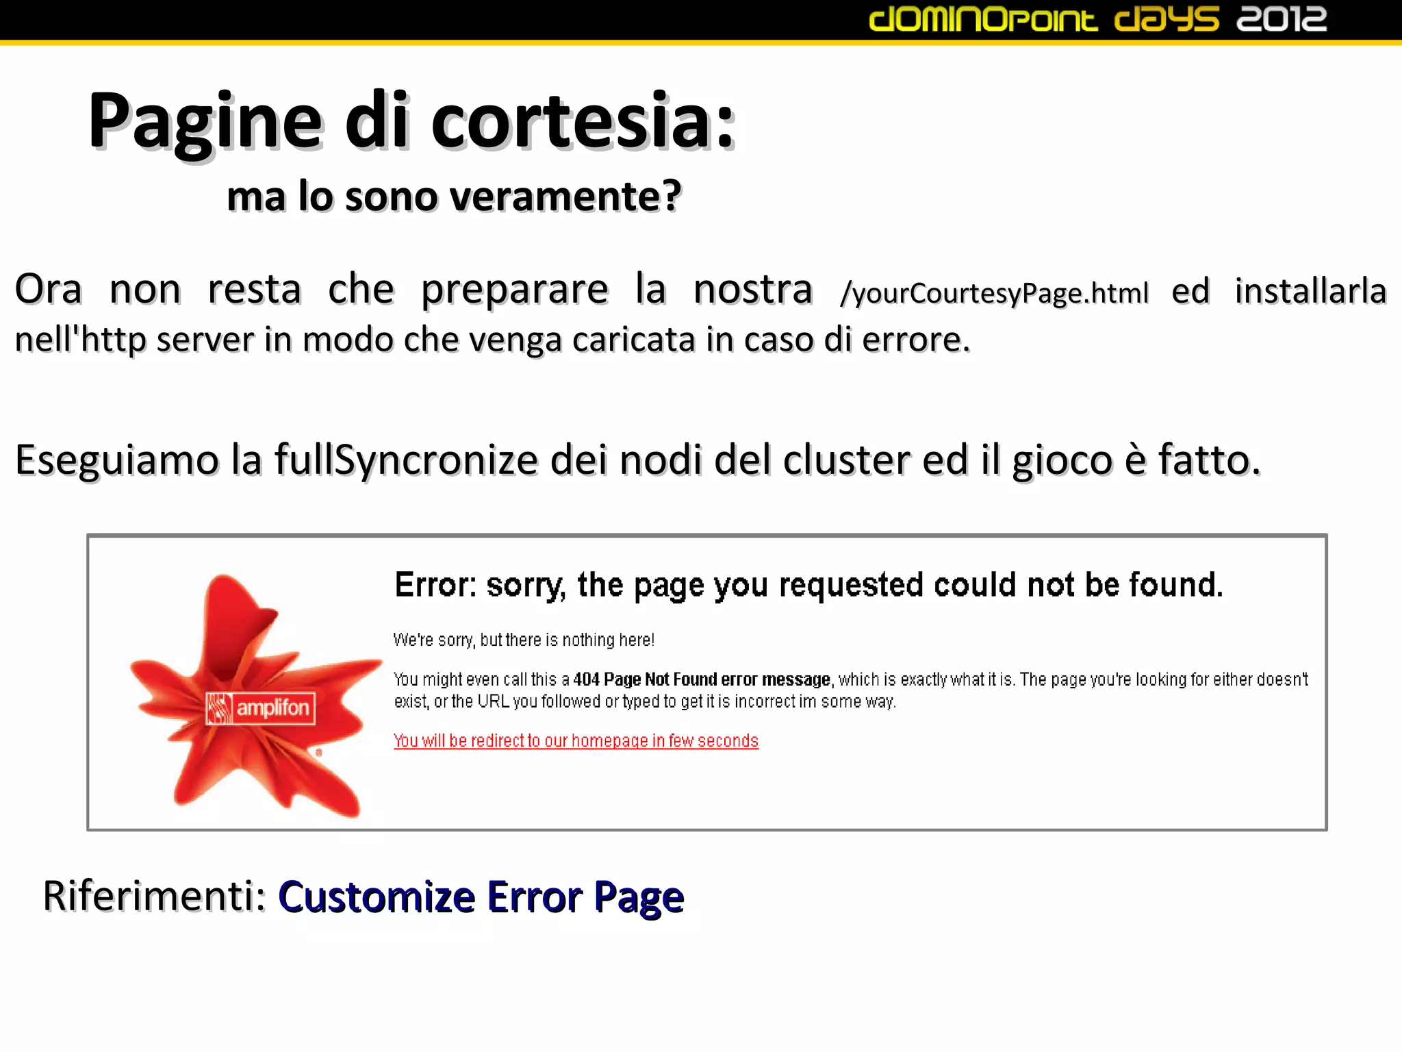Click the 'Error: sorry, the page you requested' heading
The image size is (1402, 1052).
coord(808,586)
